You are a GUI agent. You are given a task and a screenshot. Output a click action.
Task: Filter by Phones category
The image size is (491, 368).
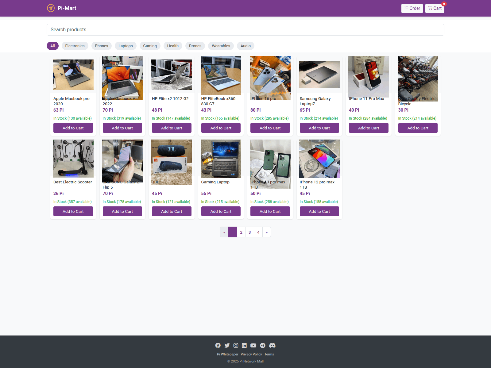pos(102,46)
